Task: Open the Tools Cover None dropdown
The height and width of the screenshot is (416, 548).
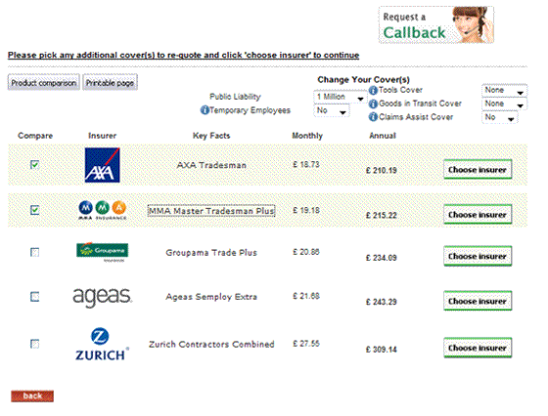Action: click(504, 90)
